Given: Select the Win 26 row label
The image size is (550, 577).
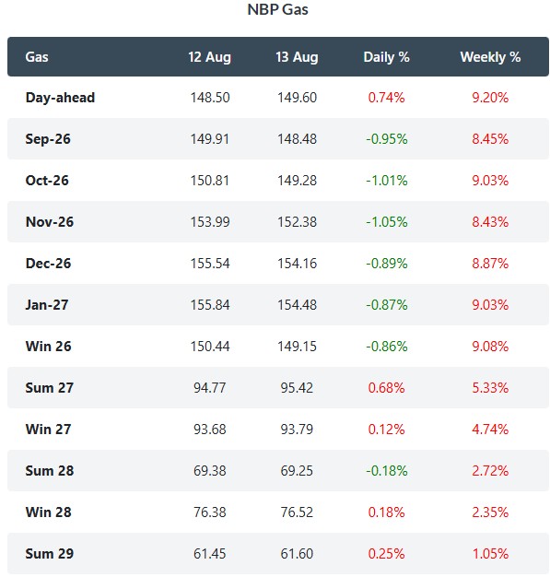Looking at the screenshot, I should pos(48,347).
